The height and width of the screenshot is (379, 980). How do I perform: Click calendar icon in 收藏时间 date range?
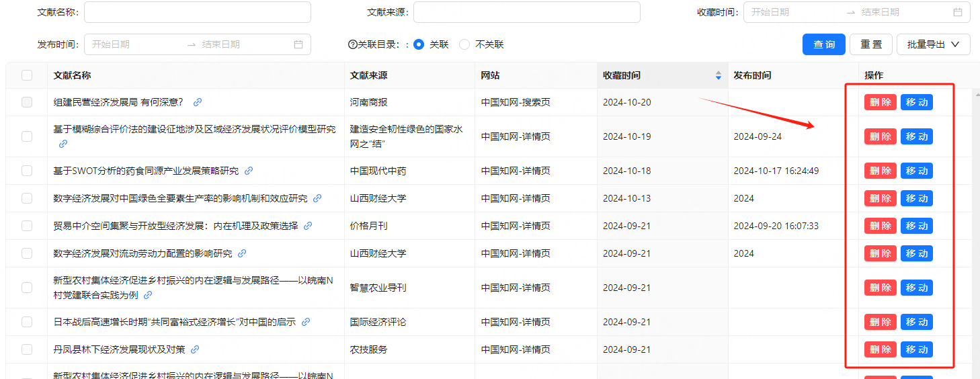(x=957, y=12)
